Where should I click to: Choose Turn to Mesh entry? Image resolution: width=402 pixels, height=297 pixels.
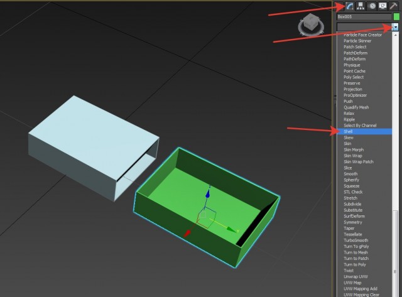pyautogui.click(x=356, y=252)
